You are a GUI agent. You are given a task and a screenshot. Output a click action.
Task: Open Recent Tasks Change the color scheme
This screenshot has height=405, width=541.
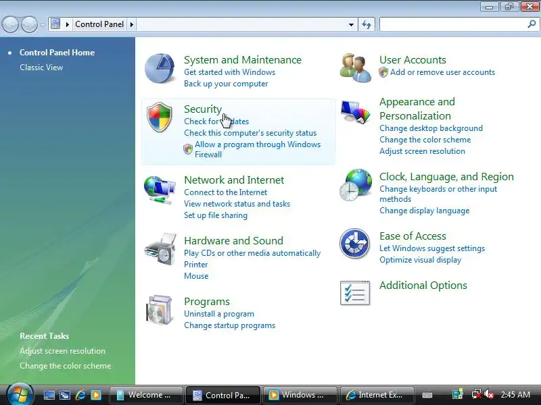(65, 366)
